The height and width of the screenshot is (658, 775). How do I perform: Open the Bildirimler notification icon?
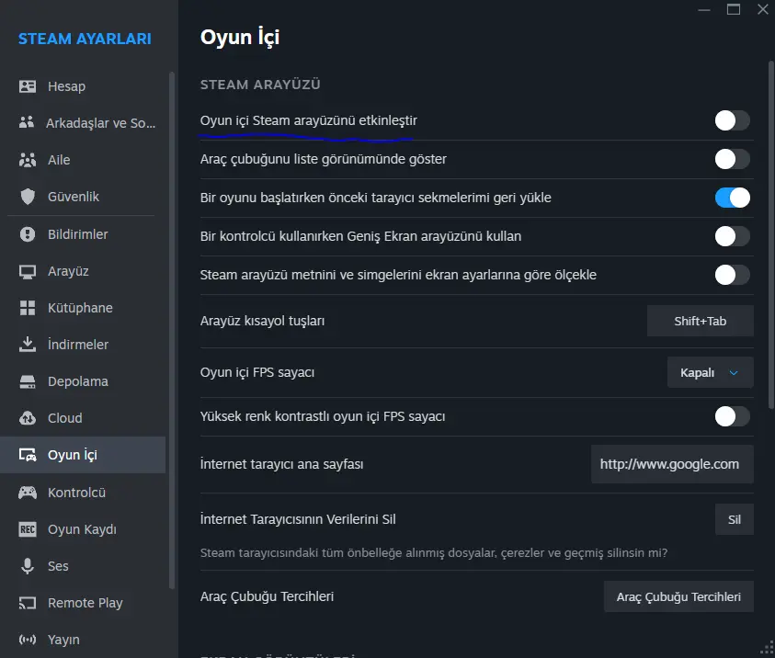coord(28,234)
